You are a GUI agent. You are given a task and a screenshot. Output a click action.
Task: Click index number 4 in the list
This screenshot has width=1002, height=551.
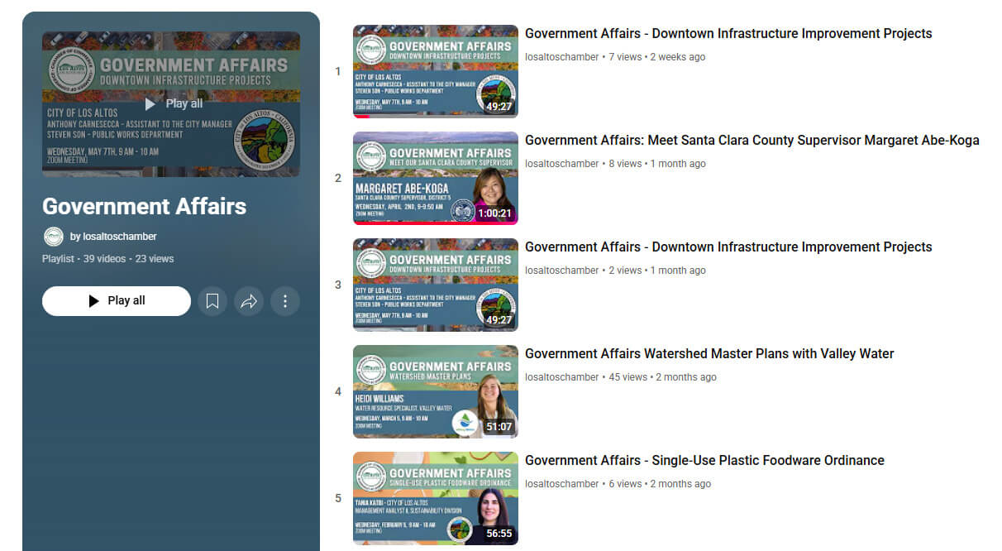(x=337, y=391)
